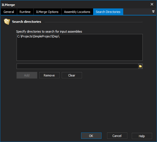Cancel the ILMerge dialog
The width and height of the screenshot is (157, 142).
click(x=117, y=136)
